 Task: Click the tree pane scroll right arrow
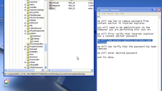43,70
